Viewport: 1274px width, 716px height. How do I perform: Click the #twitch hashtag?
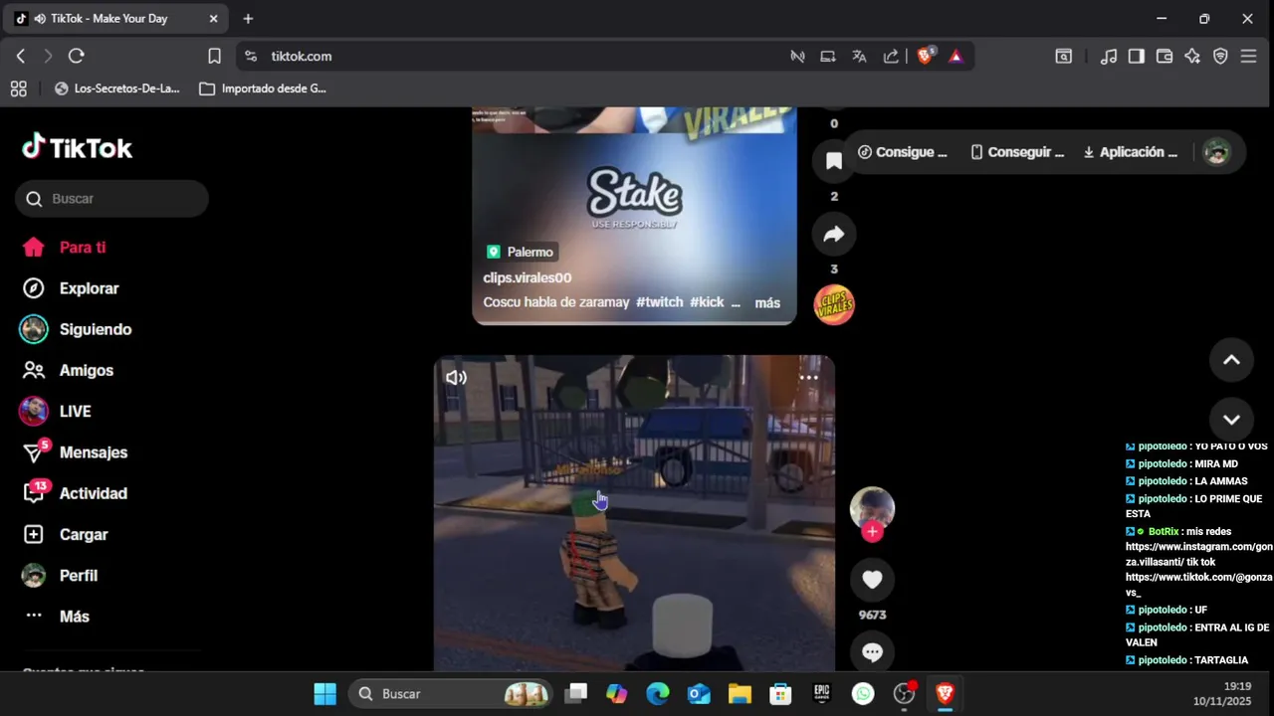tap(659, 302)
